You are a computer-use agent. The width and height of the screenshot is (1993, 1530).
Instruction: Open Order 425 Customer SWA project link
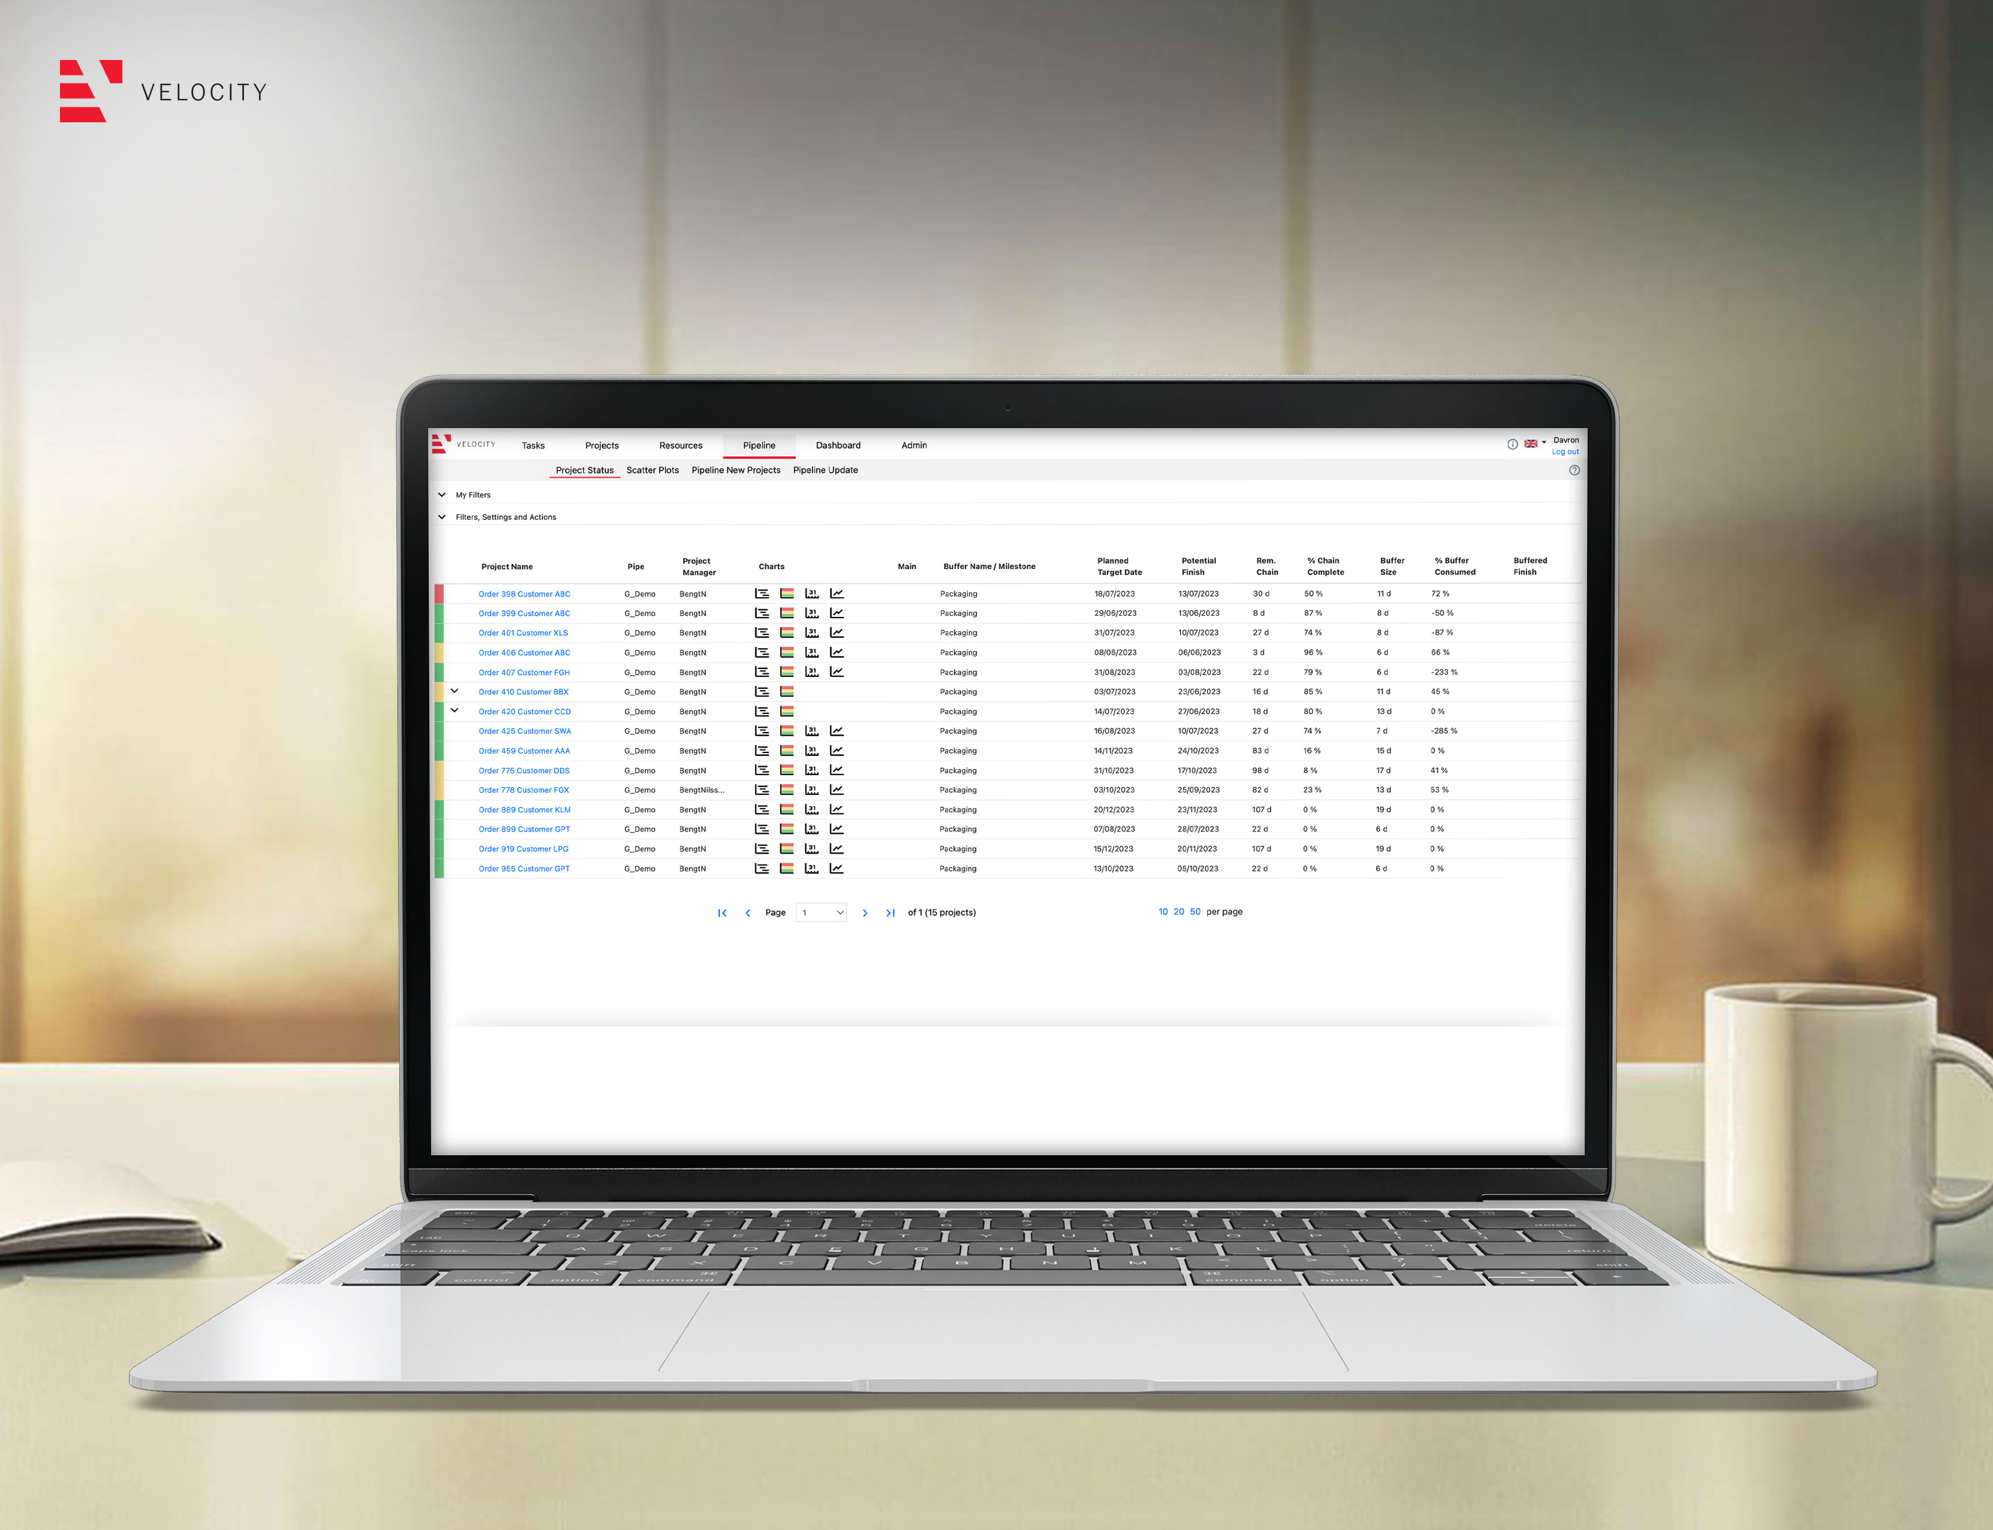525,731
